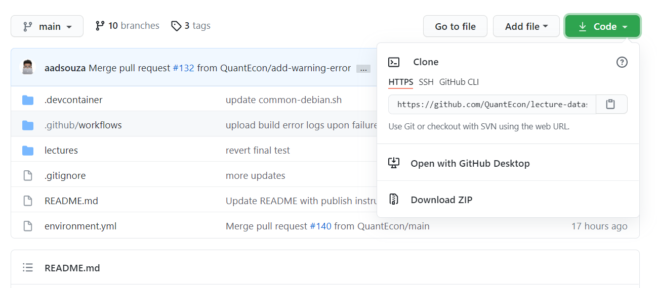The height and width of the screenshot is (288, 657).
Task: Open pull request #132 link
Action: tap(183, 68)
